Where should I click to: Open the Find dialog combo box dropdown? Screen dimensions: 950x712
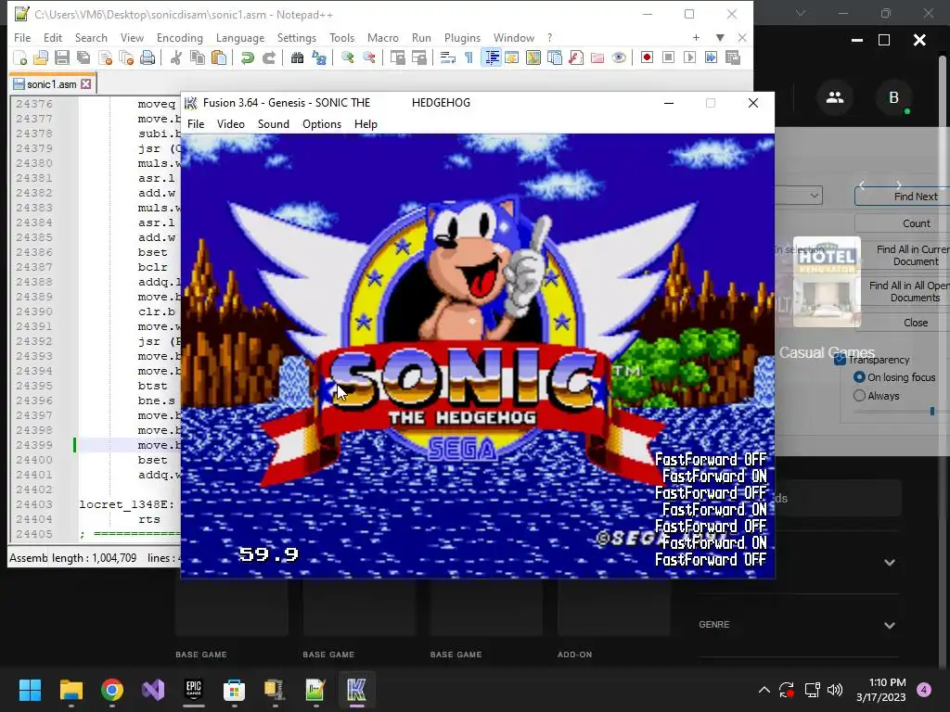(815, 196)
